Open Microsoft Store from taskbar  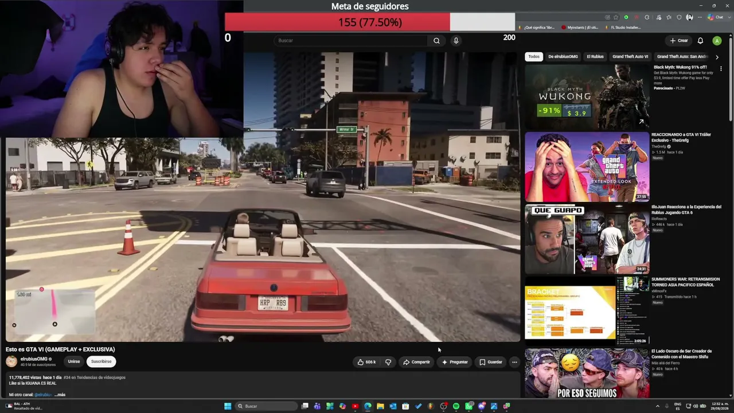(405, 406)
